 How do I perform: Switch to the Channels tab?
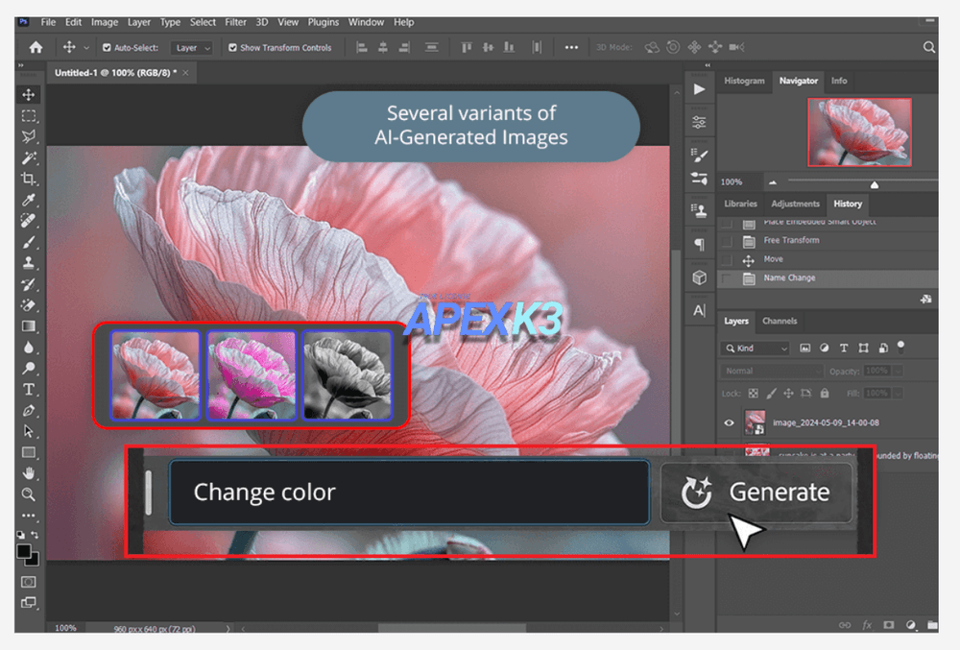780,321
